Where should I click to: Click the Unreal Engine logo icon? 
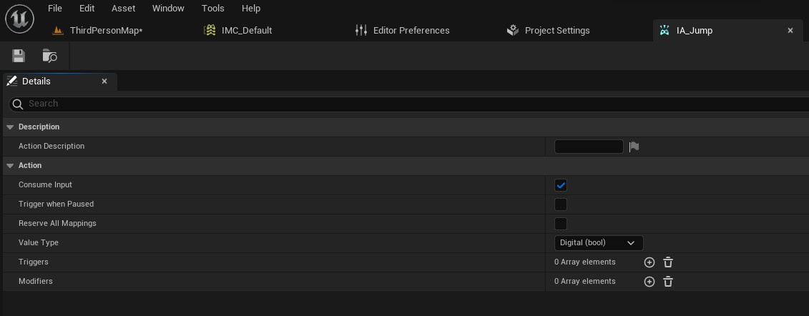(x=19, y=19)
